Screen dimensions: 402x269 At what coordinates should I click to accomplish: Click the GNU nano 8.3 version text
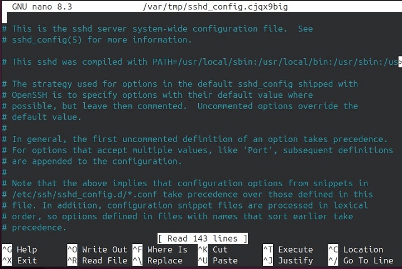pos(42,7)
